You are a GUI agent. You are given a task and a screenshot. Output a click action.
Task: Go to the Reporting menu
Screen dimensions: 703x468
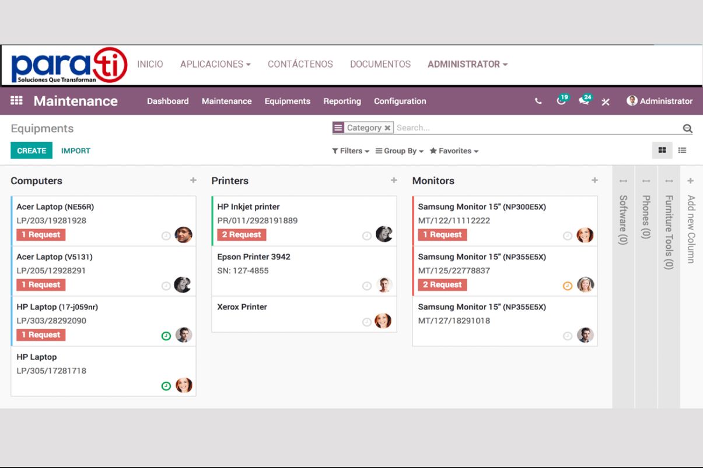pos(342,101)
